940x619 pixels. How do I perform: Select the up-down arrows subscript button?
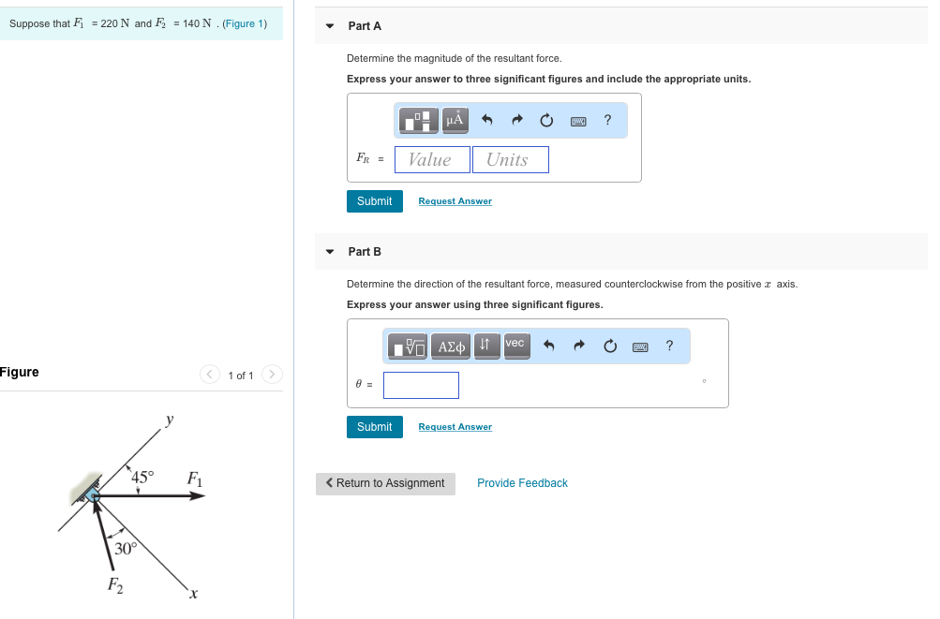[x=486, y=346]
